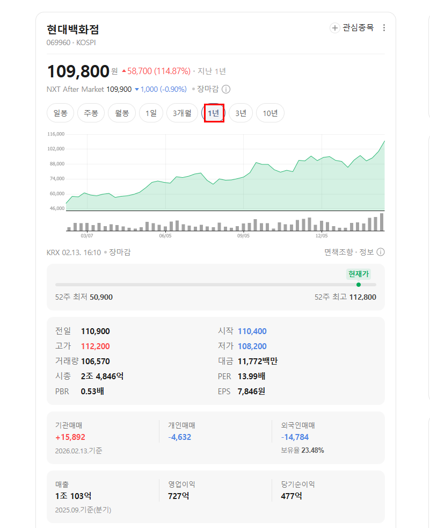Switch chart to 3개월 period
The height and width of the screenshot is (528, 430).
[182, 113]
